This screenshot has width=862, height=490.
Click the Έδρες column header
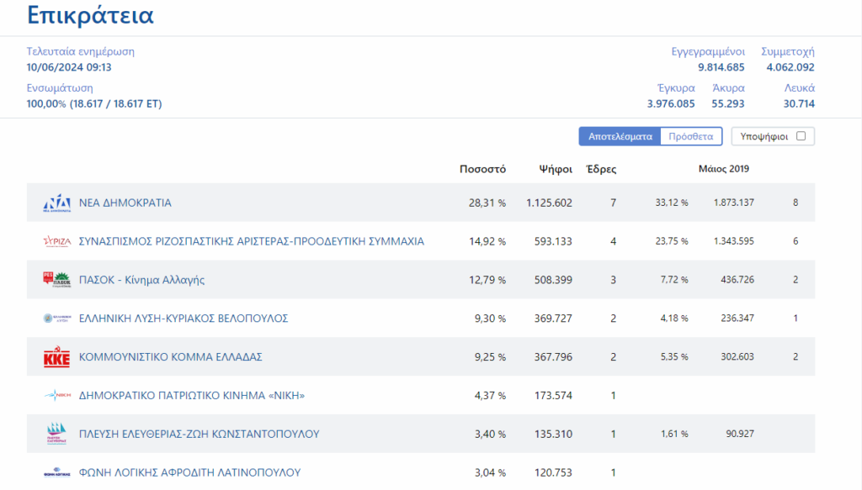[601, 169]
